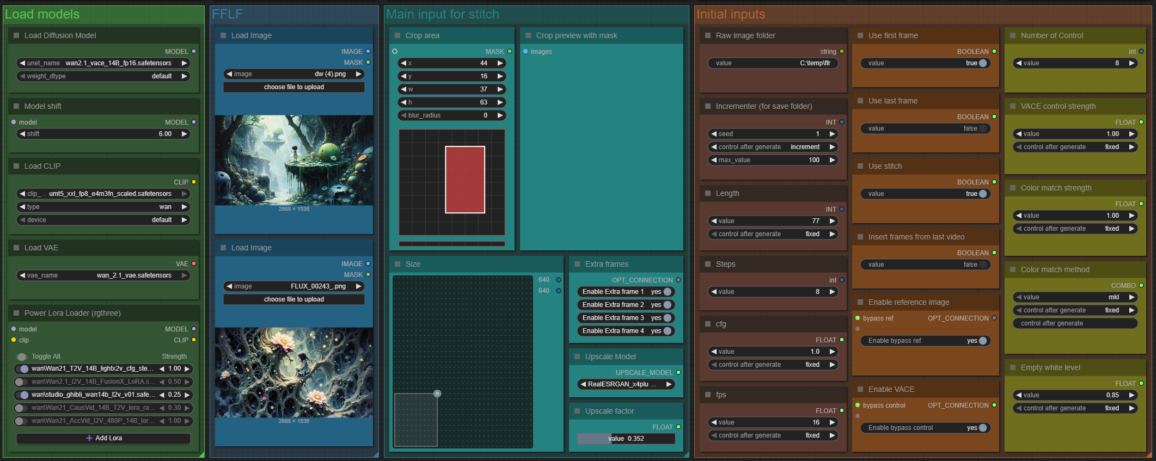
Task: Click the Add Lora button
Action: (x=103, y=438)
